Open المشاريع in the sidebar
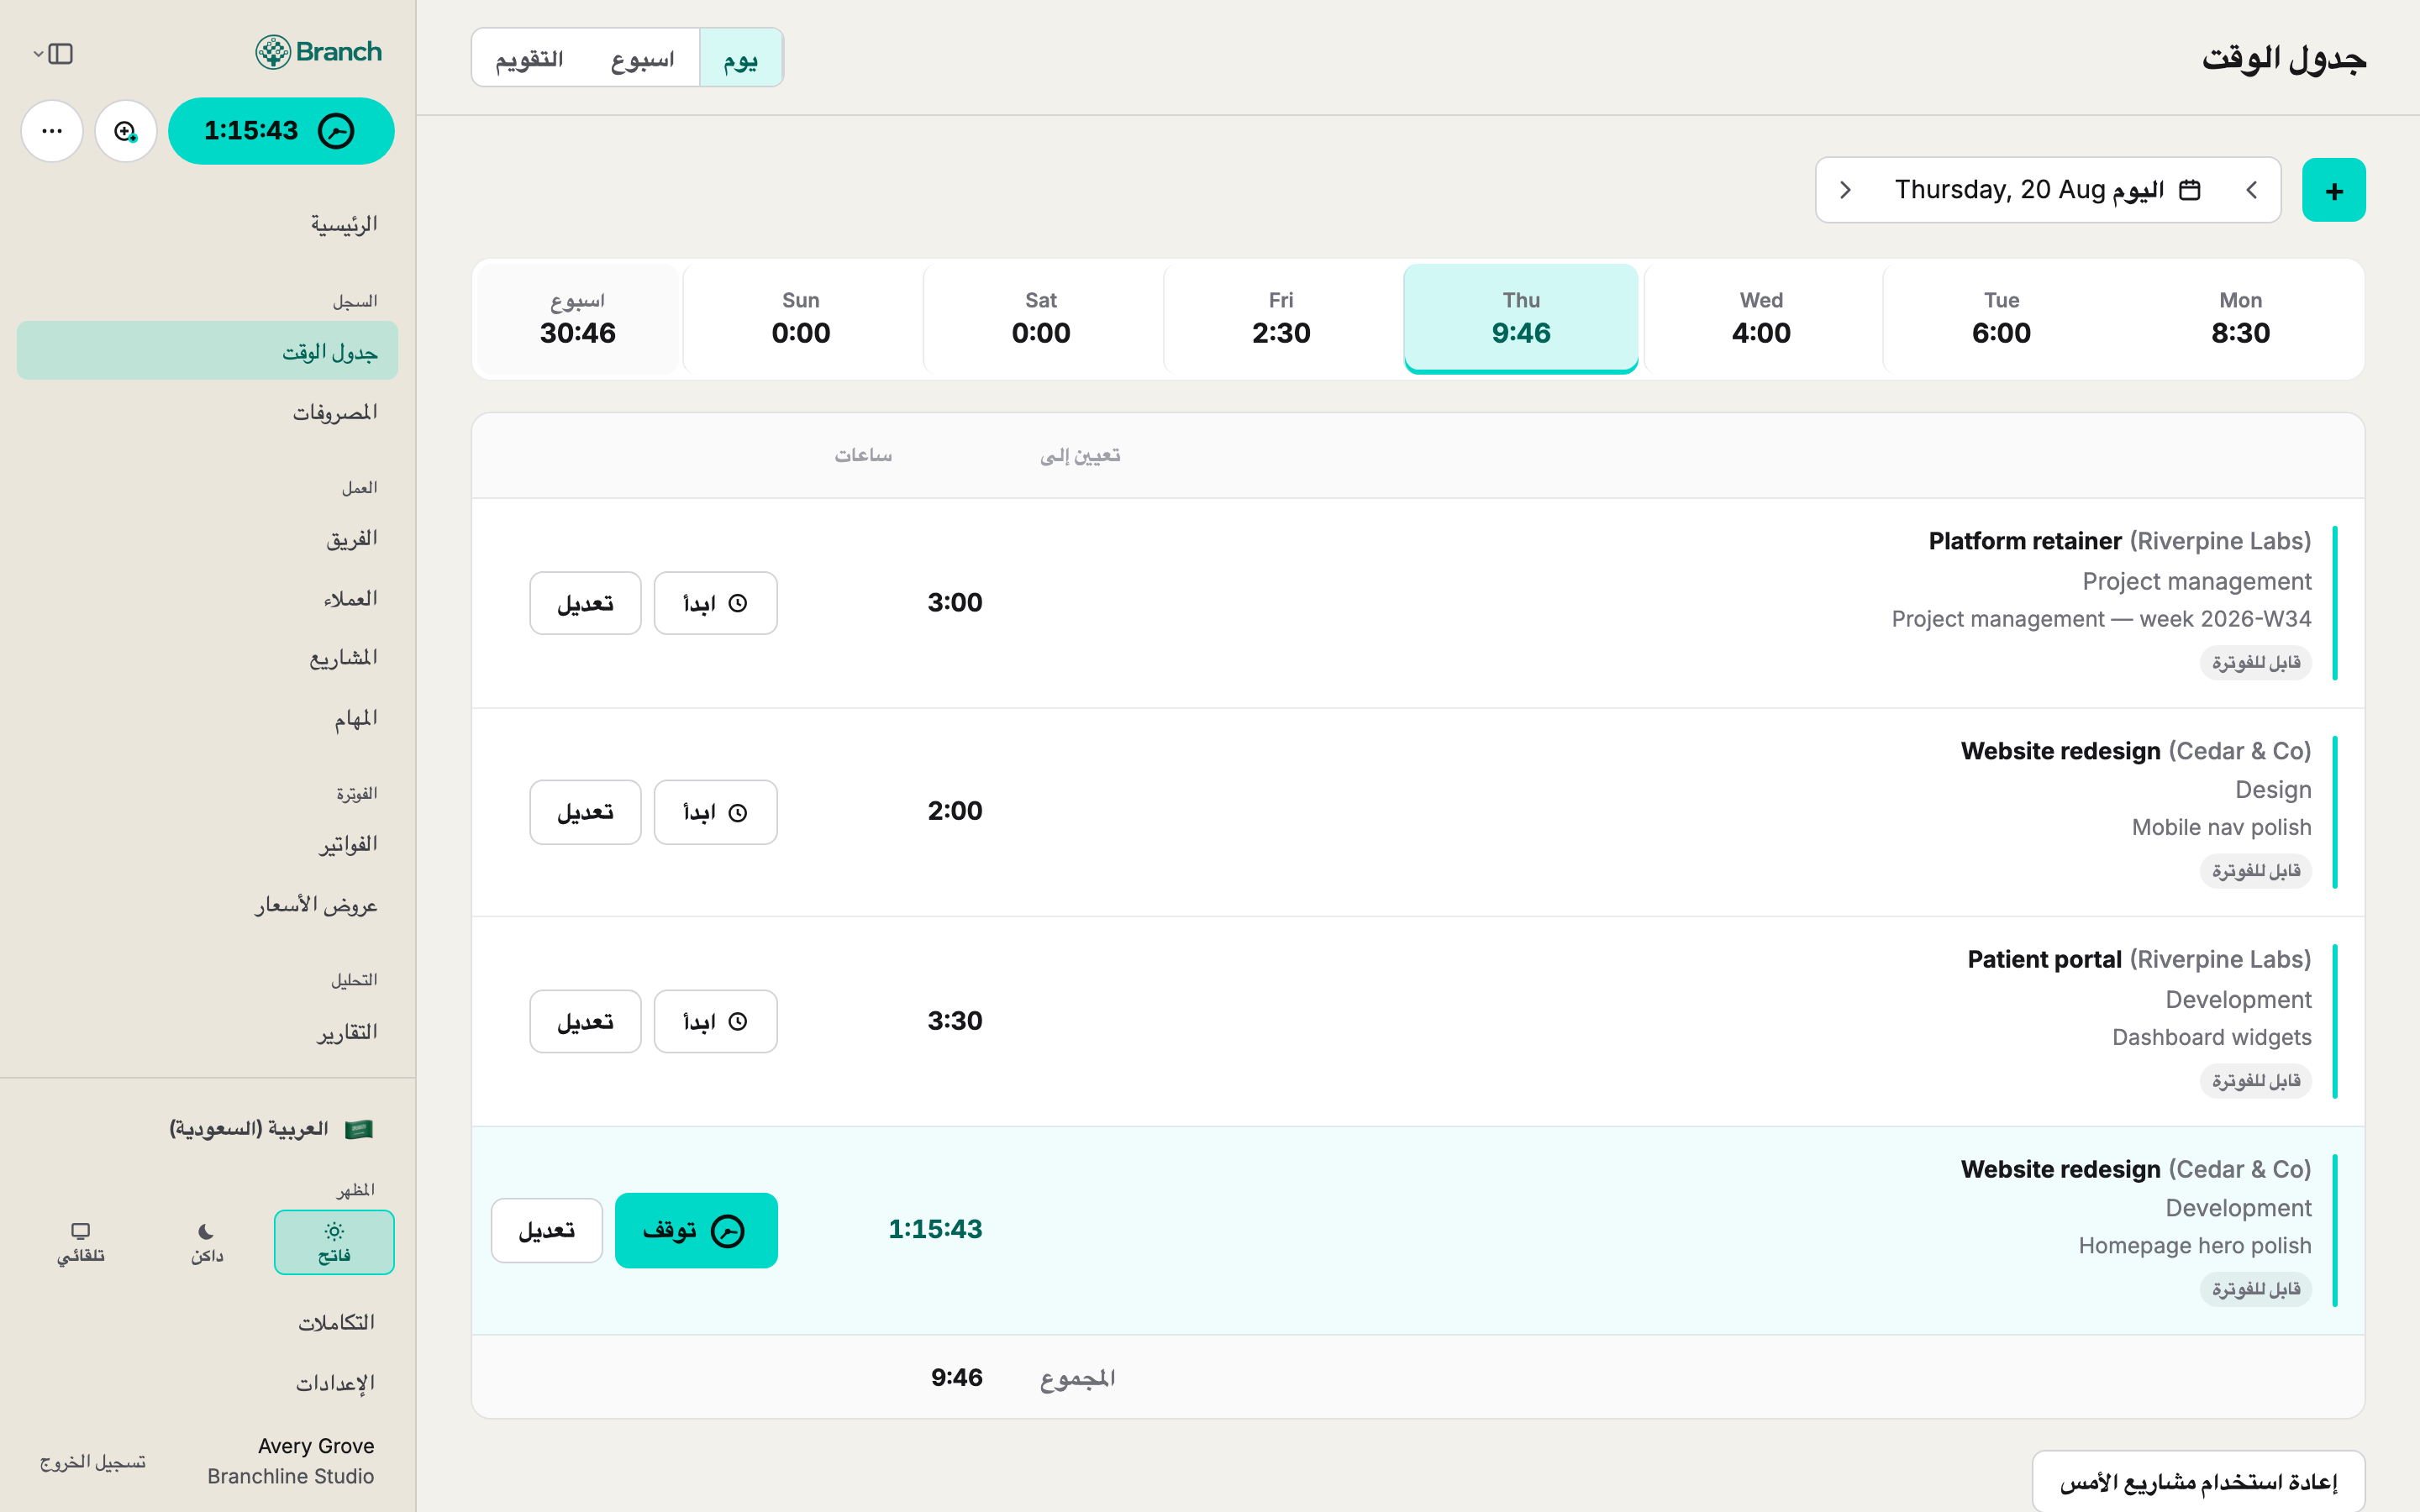The height and width of the screenshot is (1512, 2420). [x=208, y=658]
